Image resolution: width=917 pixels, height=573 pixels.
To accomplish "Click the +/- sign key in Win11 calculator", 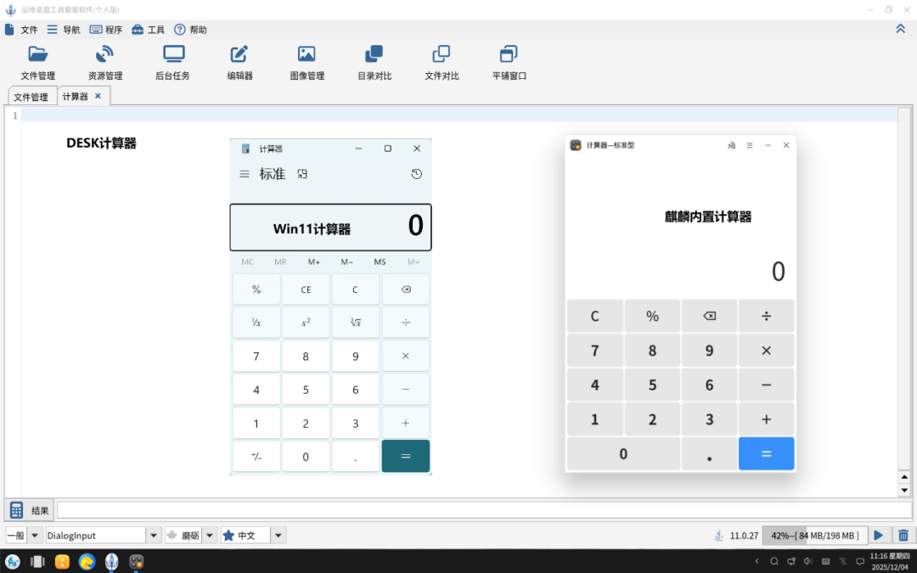I will click(256, 457).
